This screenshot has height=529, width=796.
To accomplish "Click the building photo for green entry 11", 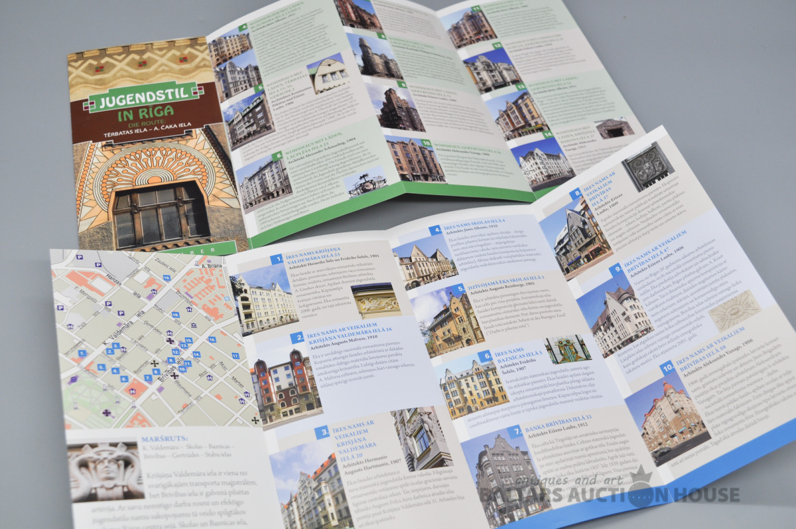I will (469, 28).
